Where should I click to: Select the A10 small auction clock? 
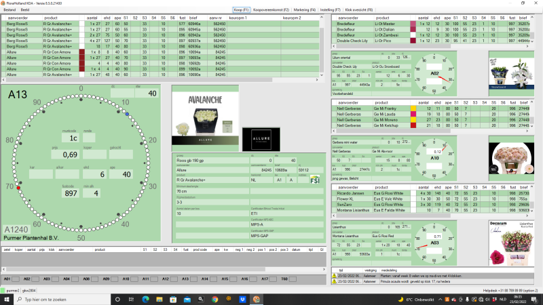click(x=435, y=157)
